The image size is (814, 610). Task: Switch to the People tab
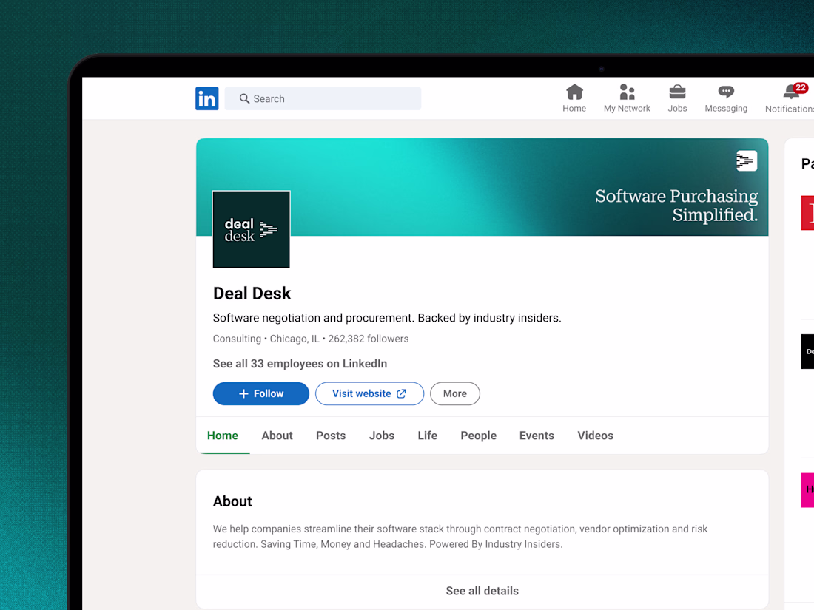coord(479,436)
